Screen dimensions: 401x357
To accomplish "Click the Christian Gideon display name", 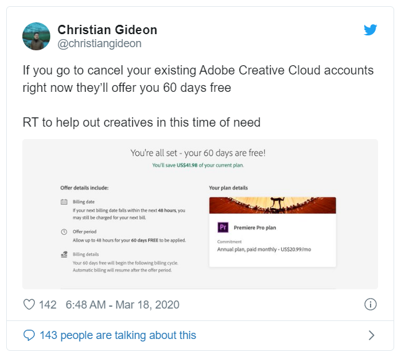I will click(x=107, y=30).
